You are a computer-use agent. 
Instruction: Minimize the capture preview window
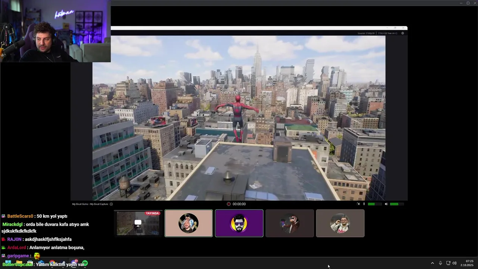click(388, 28)
